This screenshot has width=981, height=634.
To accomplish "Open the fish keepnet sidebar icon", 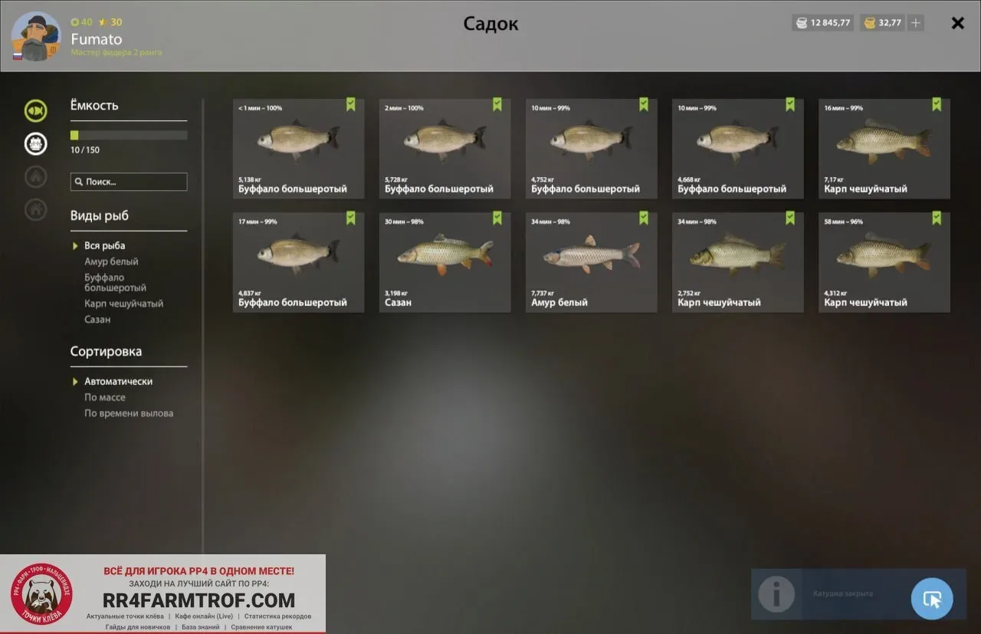I will click(x=36, y=111).
